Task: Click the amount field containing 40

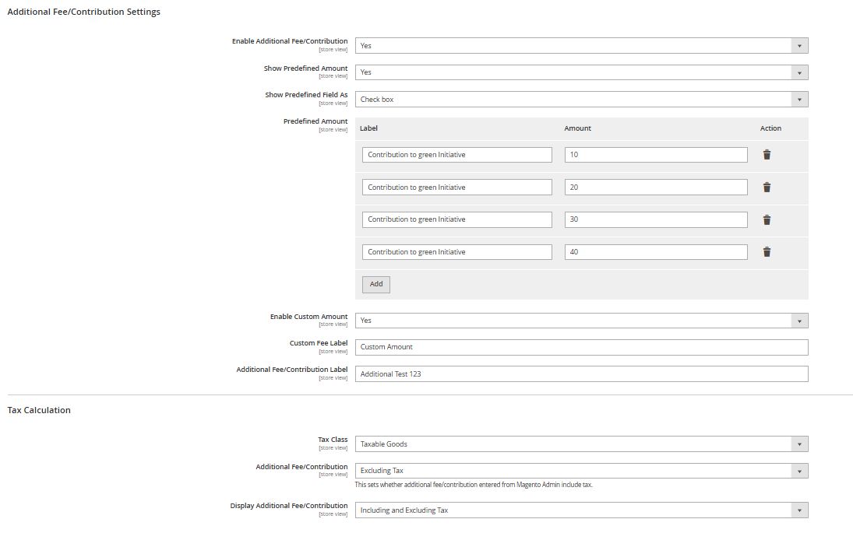Action: [x=655, y=252]
